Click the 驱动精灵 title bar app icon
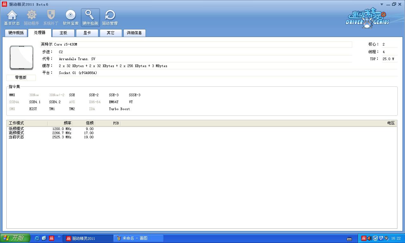Viewport: 405px width, 243px height. coord(4,4)
